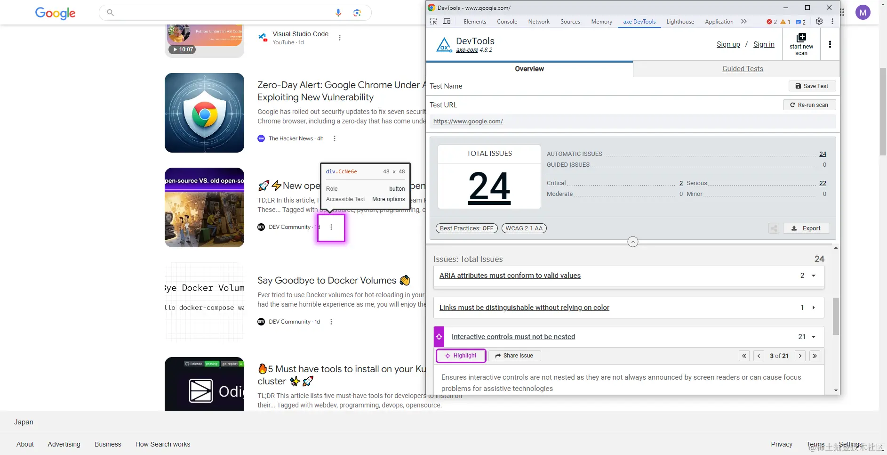The width and height of the screenshot is (887, 455).
Task: Open more options for Say Goodbye to Docker Volumes
Action: pyautogui.click(x=331, y=322)
